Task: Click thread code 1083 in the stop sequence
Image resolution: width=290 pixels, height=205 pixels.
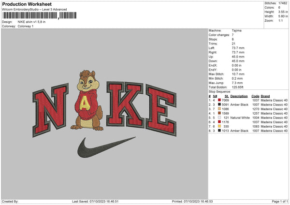Action: point(256,126)
